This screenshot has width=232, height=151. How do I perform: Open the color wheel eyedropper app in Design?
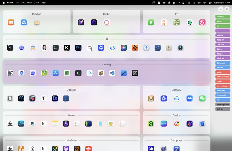point(177,124)
